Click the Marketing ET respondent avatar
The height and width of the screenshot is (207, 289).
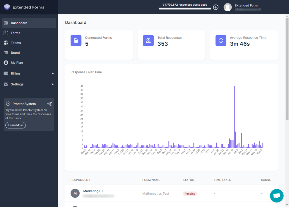click(75, 193)
